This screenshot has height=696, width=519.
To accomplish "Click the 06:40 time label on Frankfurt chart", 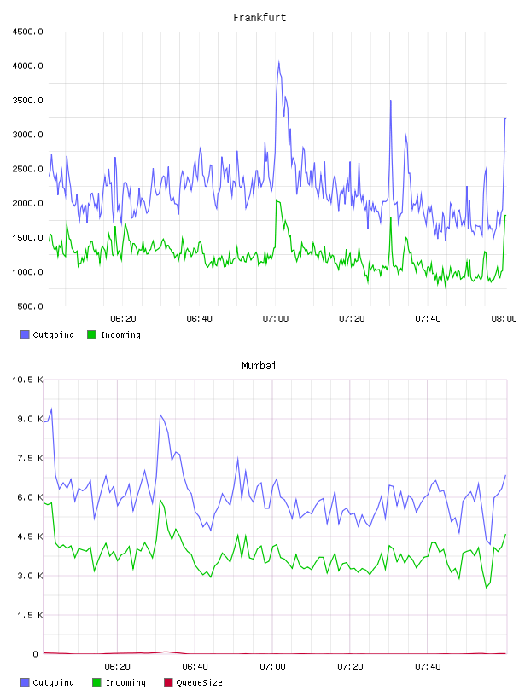I will (199, 318).
